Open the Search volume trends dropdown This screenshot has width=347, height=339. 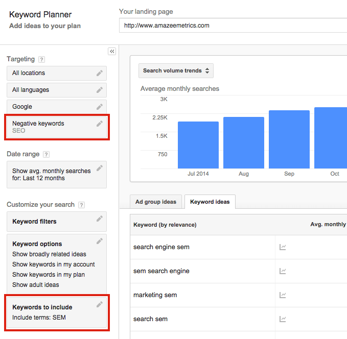coord(176,70)
